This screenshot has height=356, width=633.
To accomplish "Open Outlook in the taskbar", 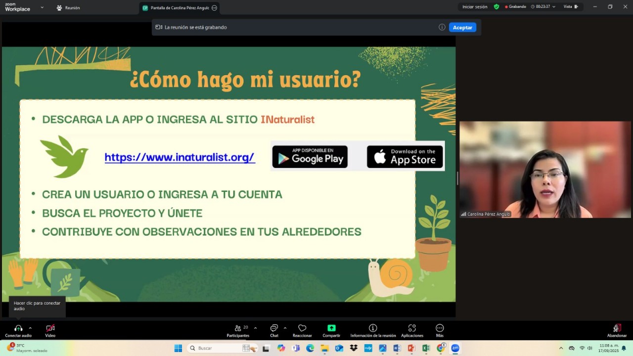I will pos(339,348).
